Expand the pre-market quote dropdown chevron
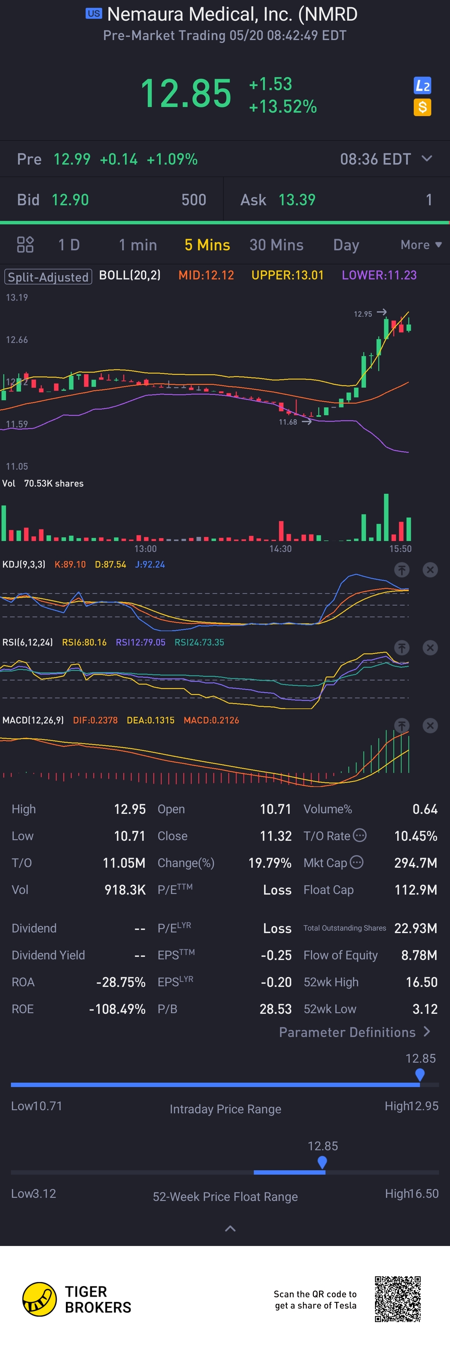Screen dimensions: 450x1353 [x=427, y=158]
